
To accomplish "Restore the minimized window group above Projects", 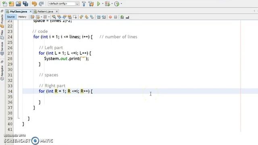I will click(2, 11).
